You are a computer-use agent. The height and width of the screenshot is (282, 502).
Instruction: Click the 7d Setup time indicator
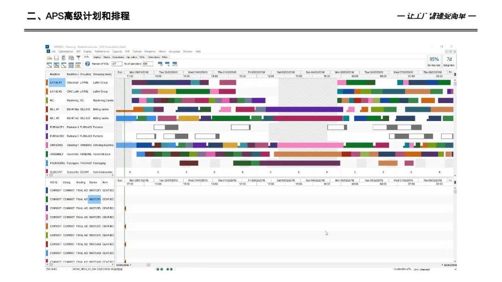point(449,60)
